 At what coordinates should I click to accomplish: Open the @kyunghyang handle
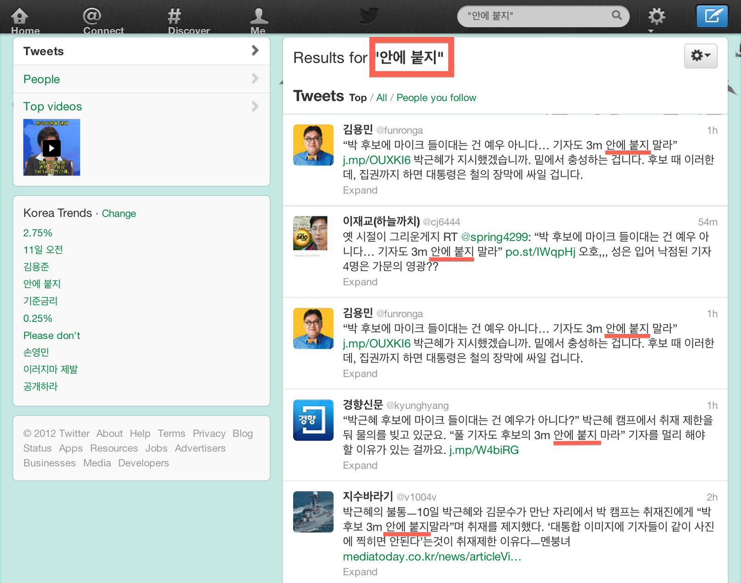(x=417, y=406)
